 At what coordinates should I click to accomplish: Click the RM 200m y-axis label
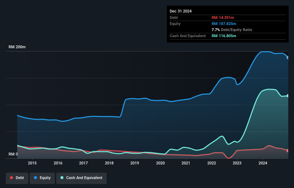pos(17,47)
